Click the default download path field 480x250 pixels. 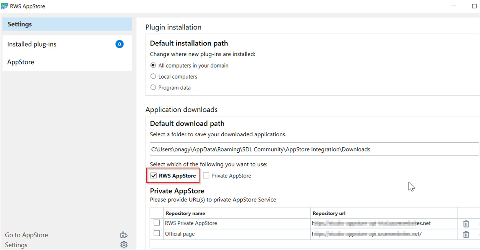314,149
